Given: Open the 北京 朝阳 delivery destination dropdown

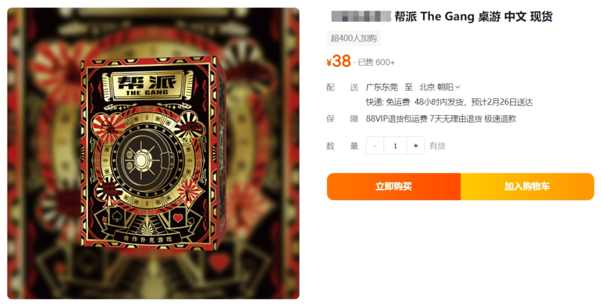Looking at the screenshot, I should click(x=440, y=87).
